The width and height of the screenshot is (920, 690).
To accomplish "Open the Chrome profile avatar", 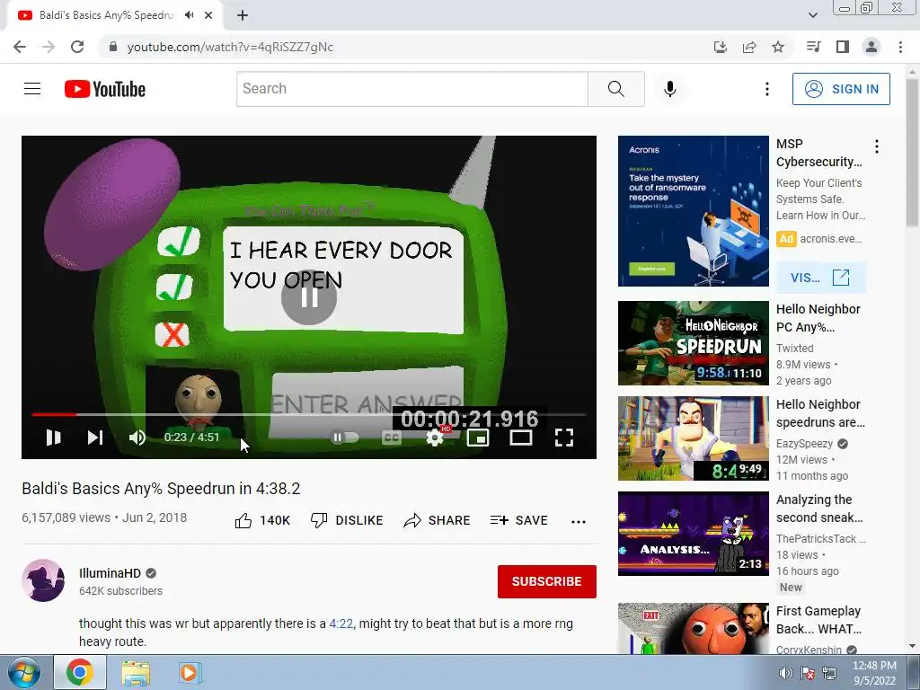I will [871, 47].
